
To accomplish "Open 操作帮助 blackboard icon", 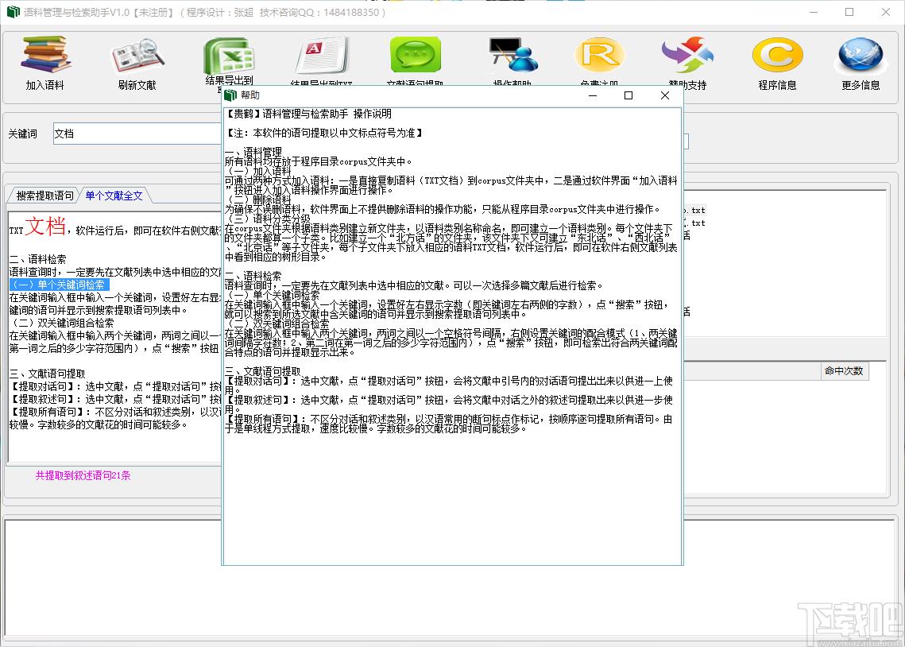I will (x=512, y=56).
